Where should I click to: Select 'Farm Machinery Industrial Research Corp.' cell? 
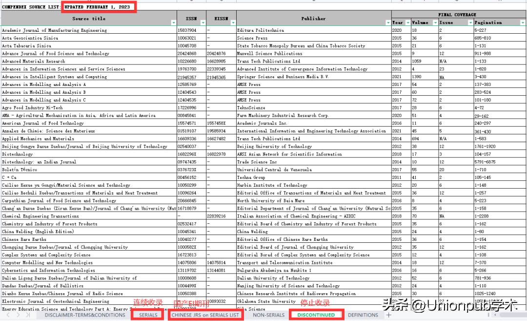(314, 115)
